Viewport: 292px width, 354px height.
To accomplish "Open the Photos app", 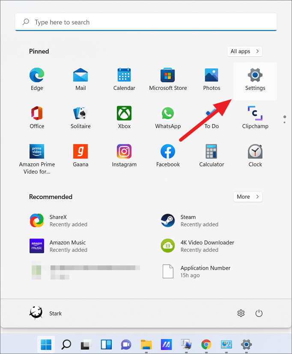I will click(212, 79).
